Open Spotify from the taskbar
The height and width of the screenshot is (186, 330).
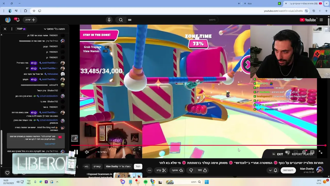pos(146,182)
